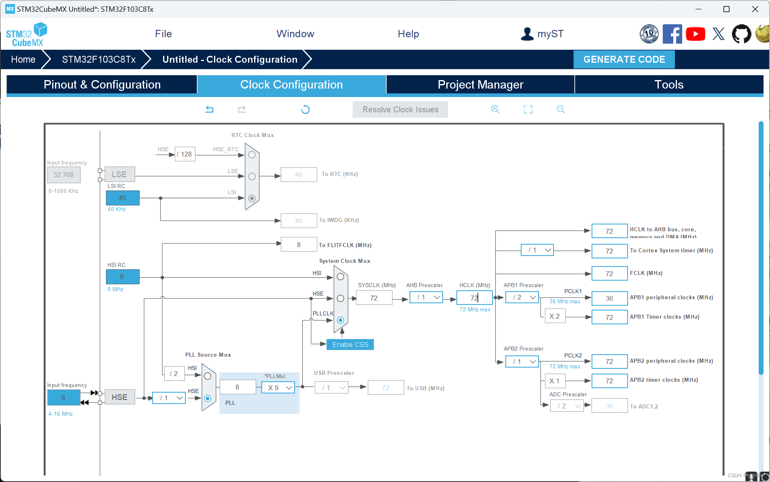This screenshot has height=482, width=770.
Task: Open the APB2 Prescaler dropdown
Action: tap(522, 361)
